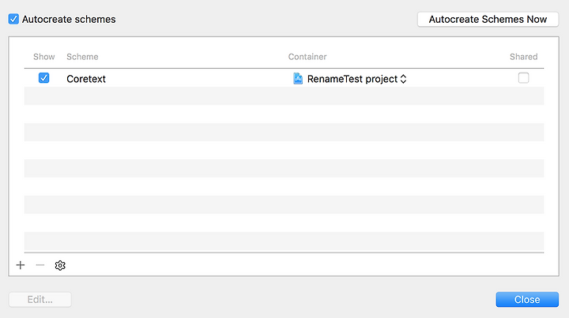Select the Coretext scheme name
The height and width of the screenshot is (318, 569).
86,79
